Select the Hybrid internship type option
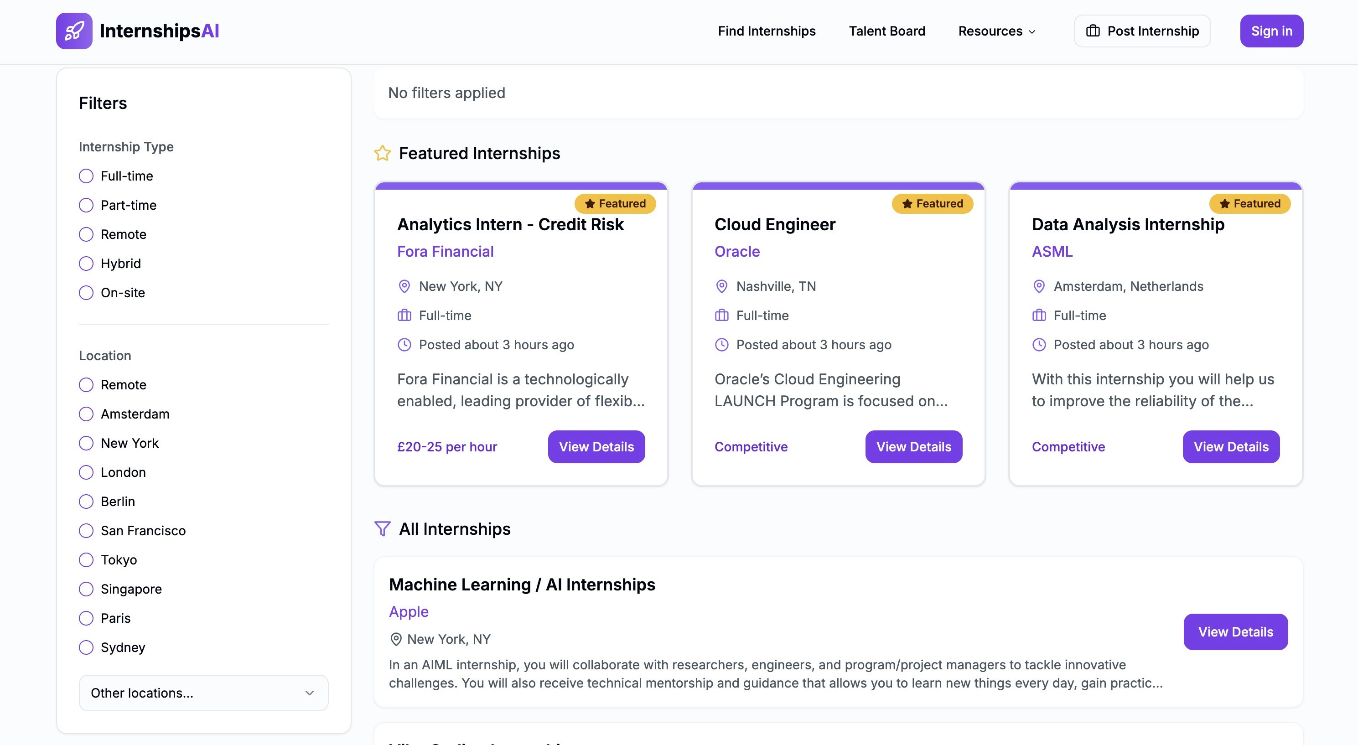The width and height of the screenshot is (1358, 745). pos(86,264)
